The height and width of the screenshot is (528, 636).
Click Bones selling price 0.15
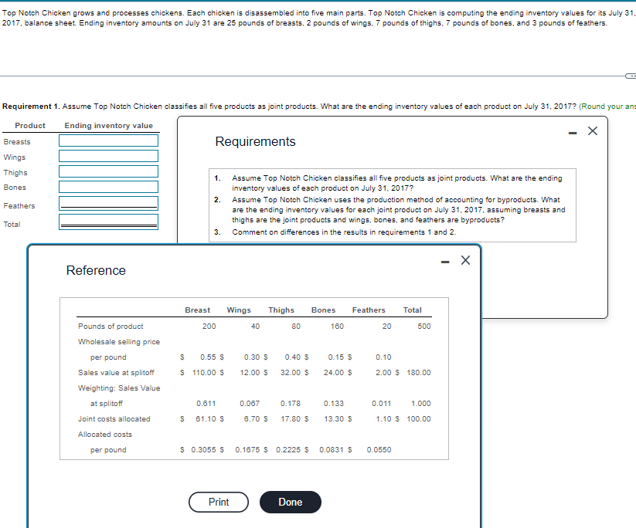[x=336, y=357]
